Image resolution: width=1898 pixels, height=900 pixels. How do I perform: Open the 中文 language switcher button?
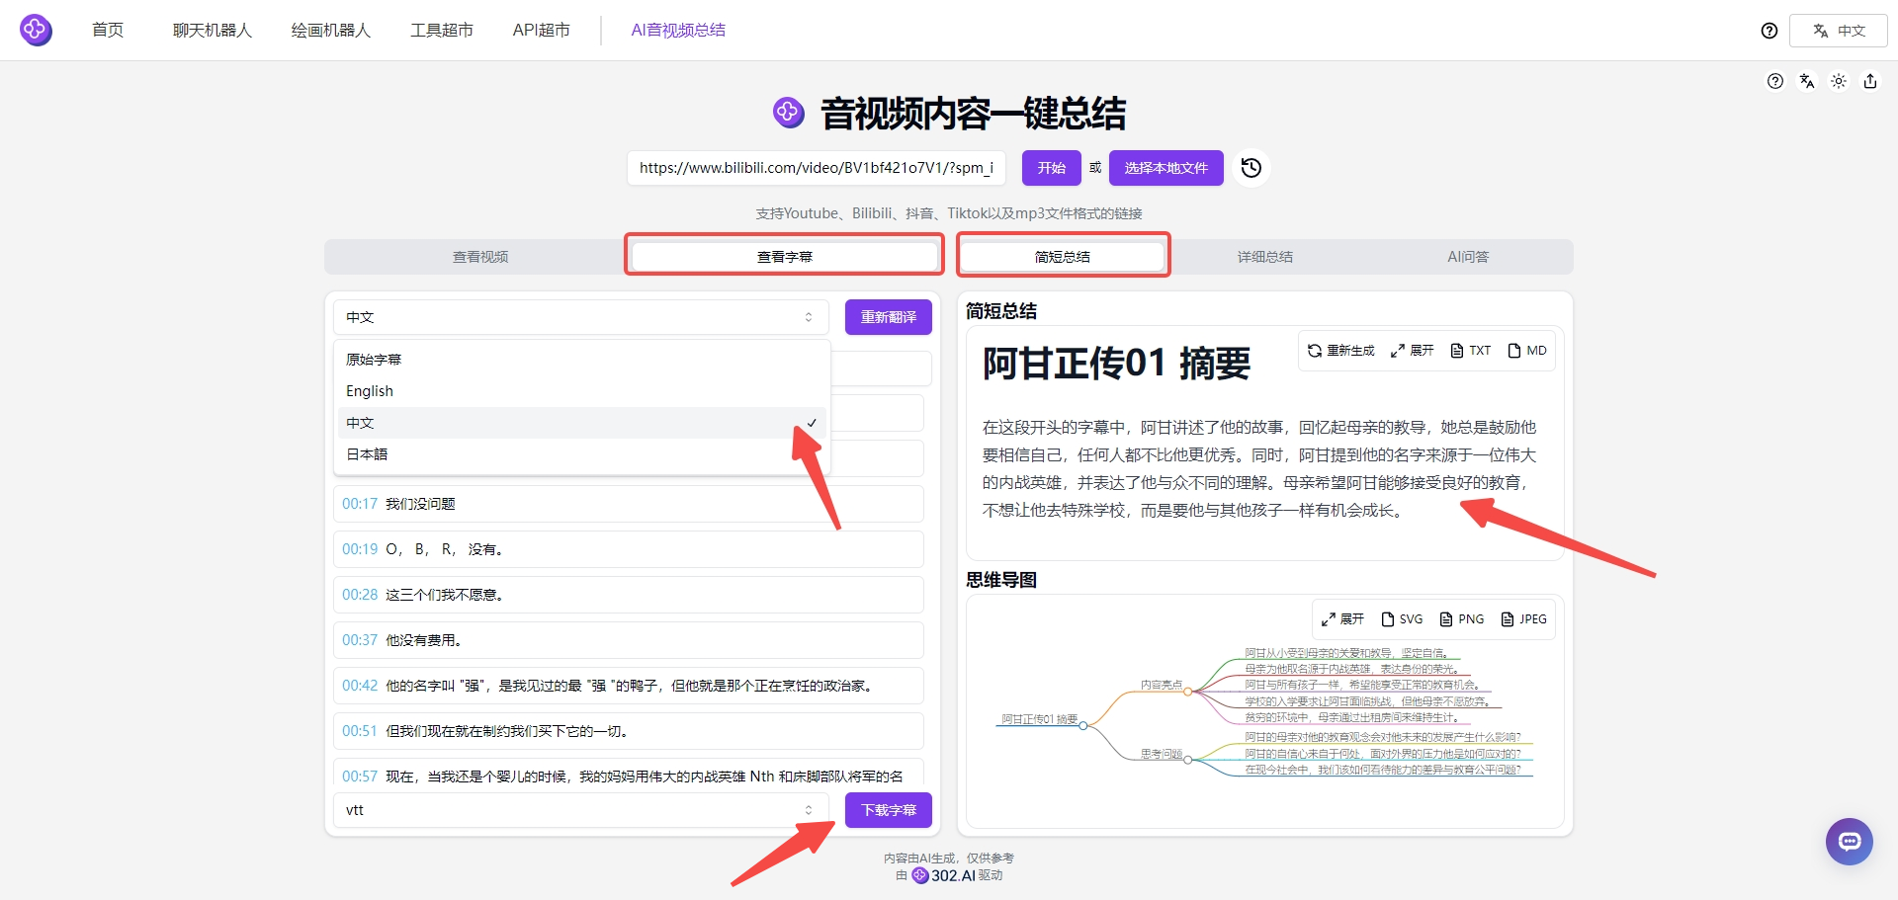point(1839,31)
